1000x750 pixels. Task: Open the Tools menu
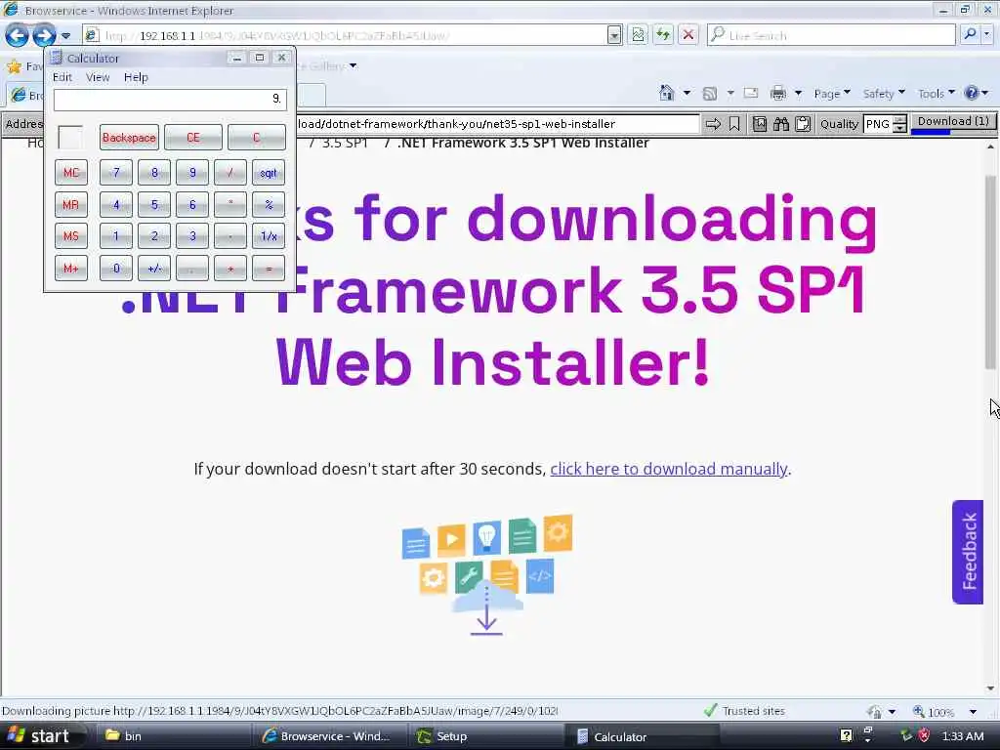click(x=936, y=94)
